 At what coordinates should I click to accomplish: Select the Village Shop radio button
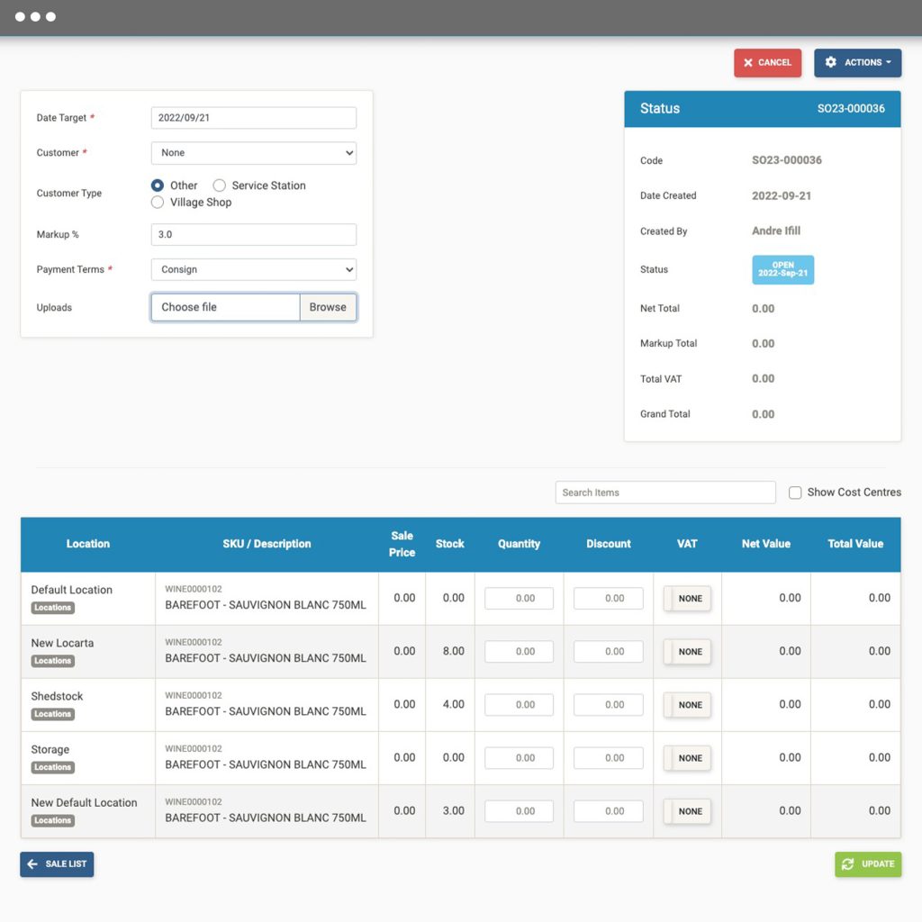click(x=157, y=203)
